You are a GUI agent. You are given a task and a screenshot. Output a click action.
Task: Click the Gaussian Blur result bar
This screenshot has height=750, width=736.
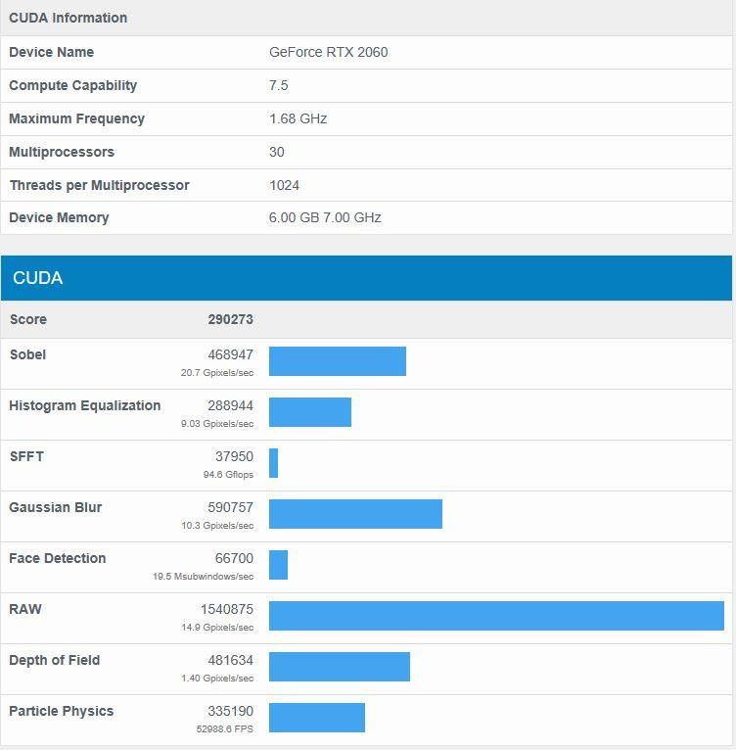point(355,514)
